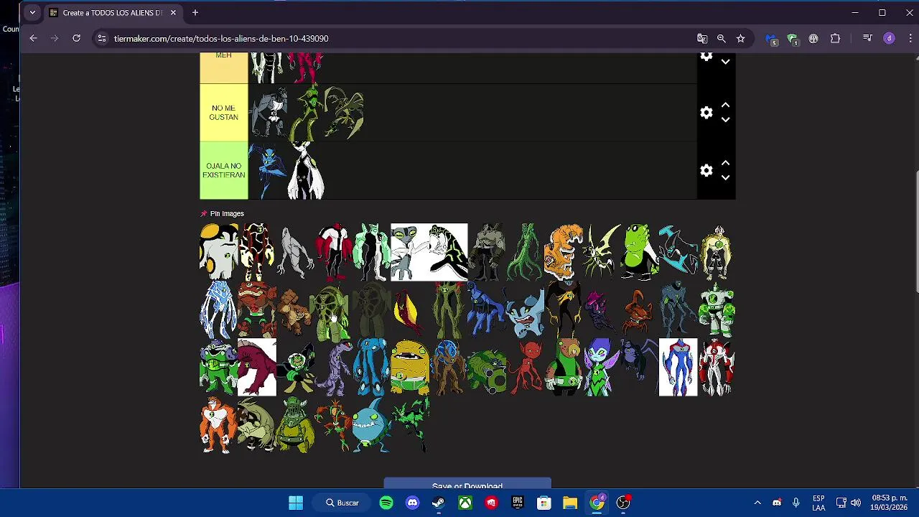Viewport: 919px width, 517px height.
Task: Select the Grey Matter alien on white background
Action: click(x=409, y=252)
